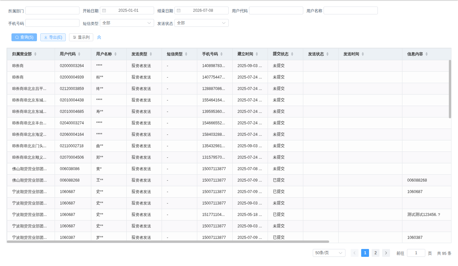Sort by 用户代码 column sort icon
458x266 pixels.
click(79, 54)
